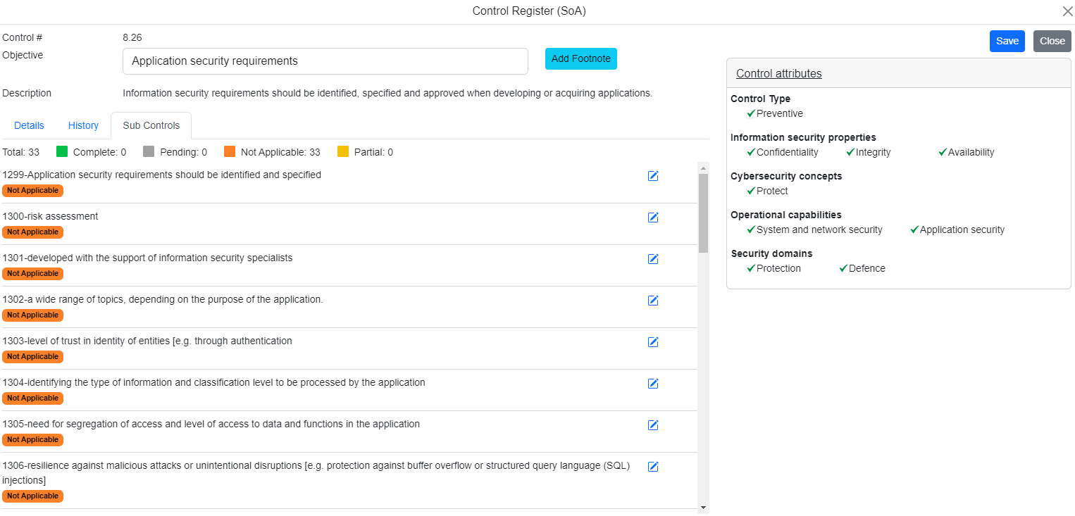Edit sub control 1306 resilience against attacks
1075x516 pixels.
coord(652,467)
